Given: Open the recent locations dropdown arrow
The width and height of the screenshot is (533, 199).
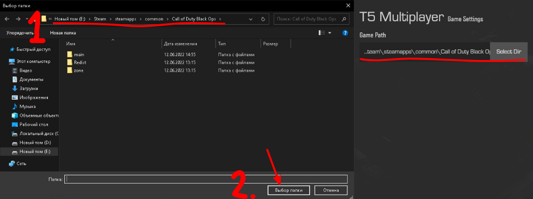Looking at the screenshot, I should 27,19.
